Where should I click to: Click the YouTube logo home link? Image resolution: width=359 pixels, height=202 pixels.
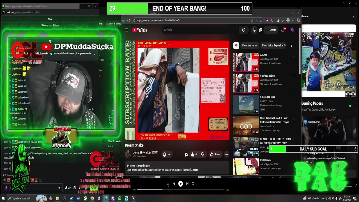pos(140,30)
